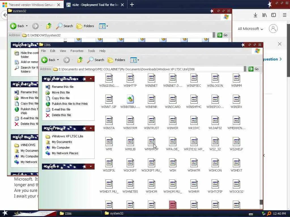Click Delete this file in the I386 window

[61, 115]
